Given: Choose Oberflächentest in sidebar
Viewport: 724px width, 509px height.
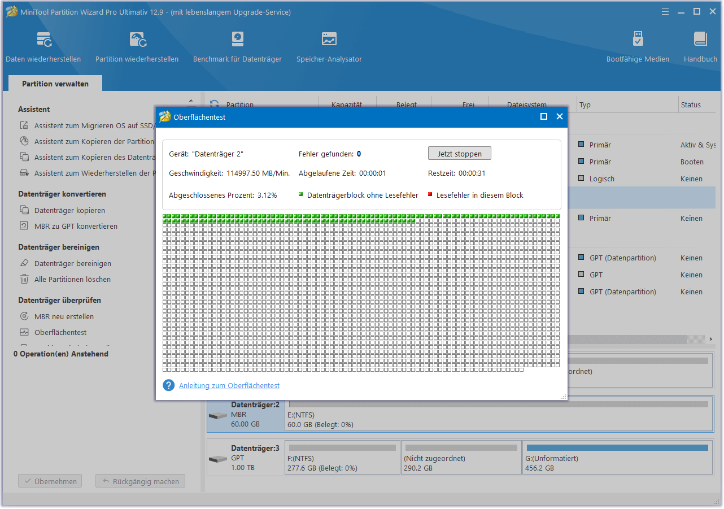Looking at the screenshot, I should [x=60, y=332].
